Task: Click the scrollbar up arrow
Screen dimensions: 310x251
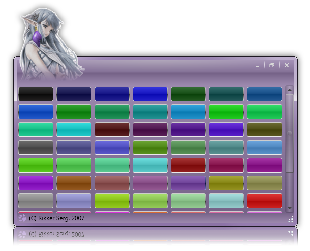Action: coord(289,89)
